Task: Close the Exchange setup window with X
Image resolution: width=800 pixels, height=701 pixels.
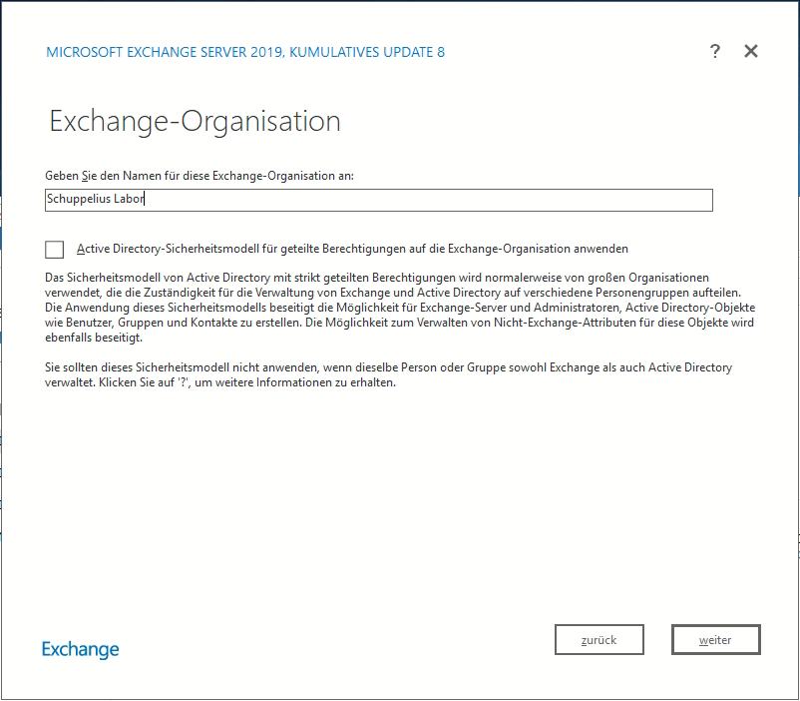Action: pos(751,52)
